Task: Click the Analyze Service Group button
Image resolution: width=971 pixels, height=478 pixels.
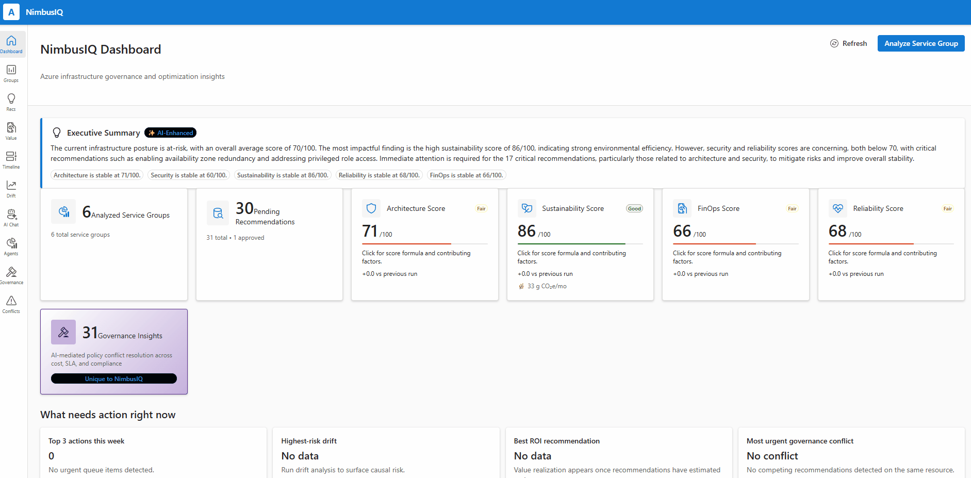Action: point(921,43)
